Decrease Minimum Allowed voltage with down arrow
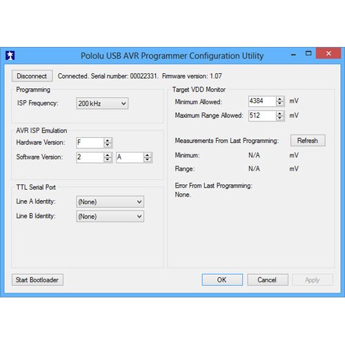Viewport: 345px width, 345px height. pos(279,103)
